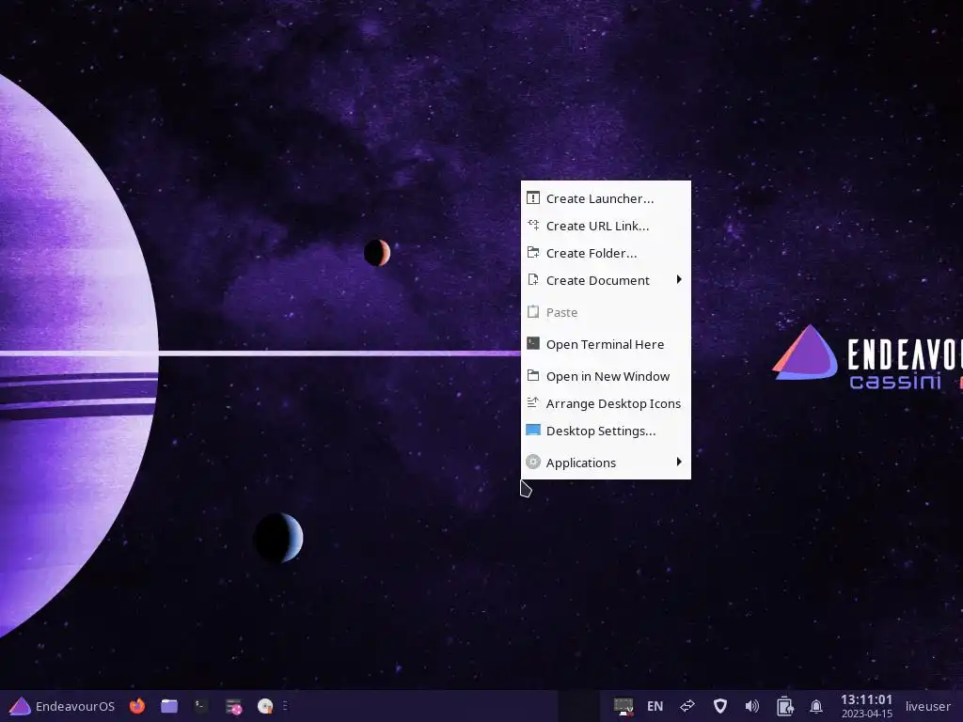Launch the terminal from the panel
963x722 pixels.
click(x=200, y=706)
